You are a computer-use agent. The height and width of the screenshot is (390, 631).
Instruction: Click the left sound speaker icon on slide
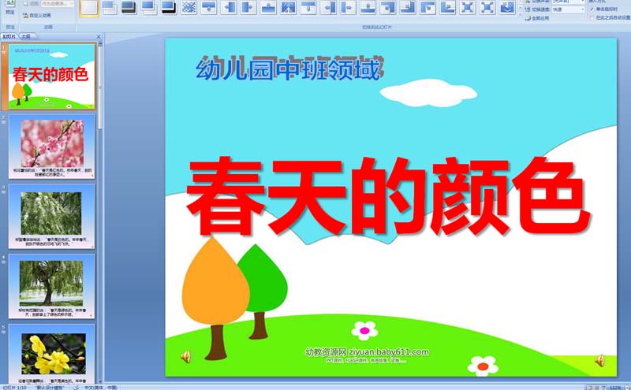185,356
